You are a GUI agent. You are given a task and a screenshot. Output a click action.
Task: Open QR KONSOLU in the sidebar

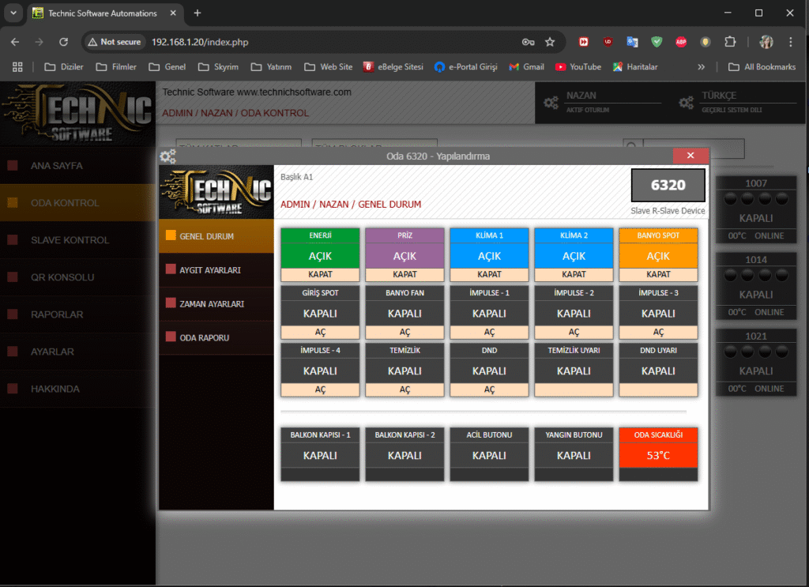tap(77, 277)
